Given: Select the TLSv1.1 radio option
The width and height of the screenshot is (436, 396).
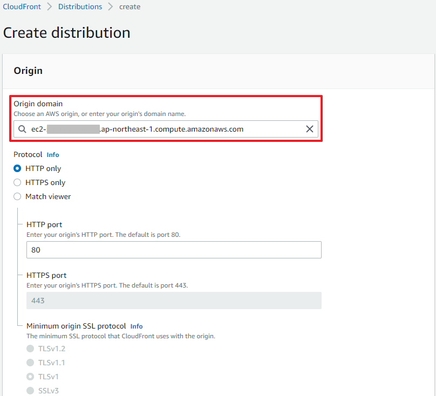Looking at the screenshot, I should tap(30, 363).
